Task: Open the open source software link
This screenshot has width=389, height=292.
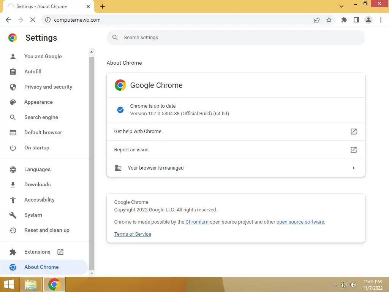Action: (300, 222)
